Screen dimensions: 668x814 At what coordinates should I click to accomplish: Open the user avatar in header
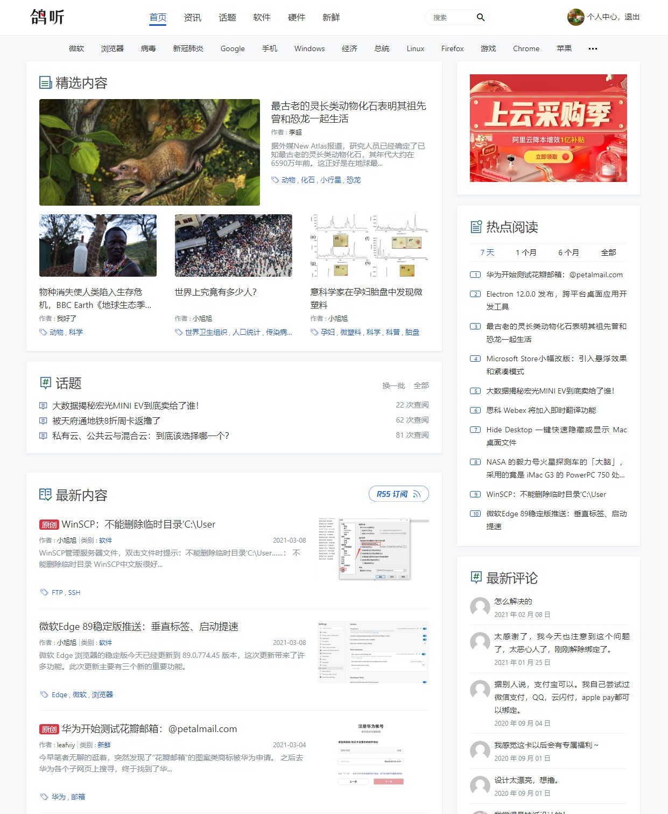pyautogui.click(x=576, y=17)
